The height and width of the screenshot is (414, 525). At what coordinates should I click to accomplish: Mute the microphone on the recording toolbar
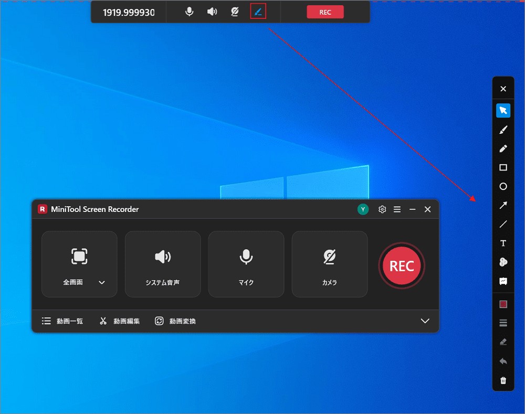click(189, 11)
